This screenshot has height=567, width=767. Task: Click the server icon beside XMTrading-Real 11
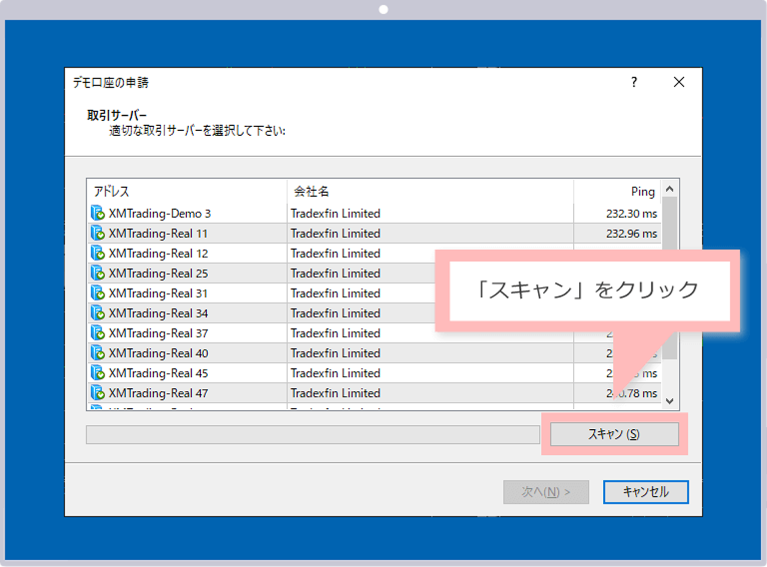point(98,233)
